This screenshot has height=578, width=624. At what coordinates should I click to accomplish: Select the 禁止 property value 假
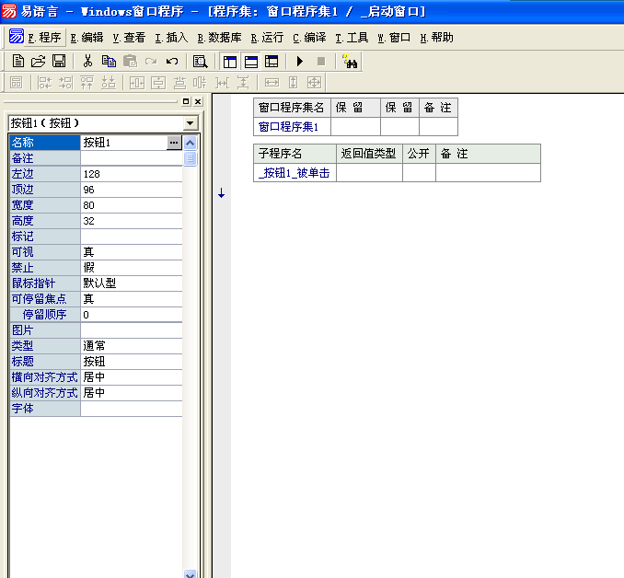[x=132, y=268]
